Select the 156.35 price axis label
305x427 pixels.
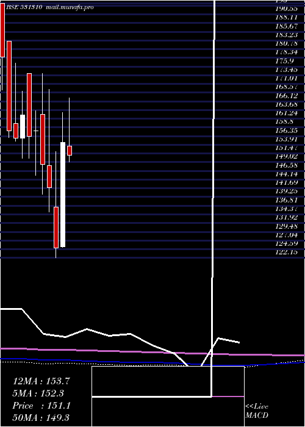(x=286, y=131)
